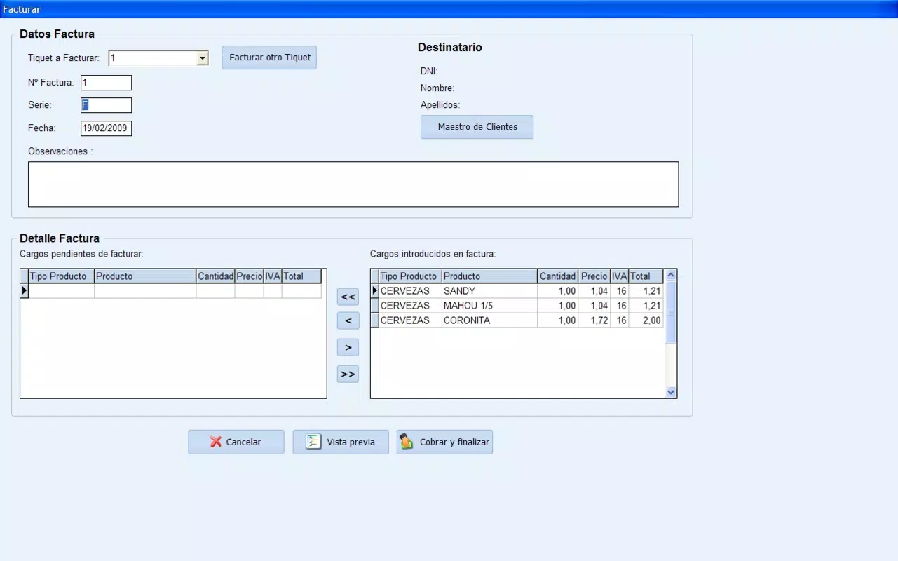The image size is (898, 561).
Task: Focus the Serie input field
Action: [x=106, y=105]
